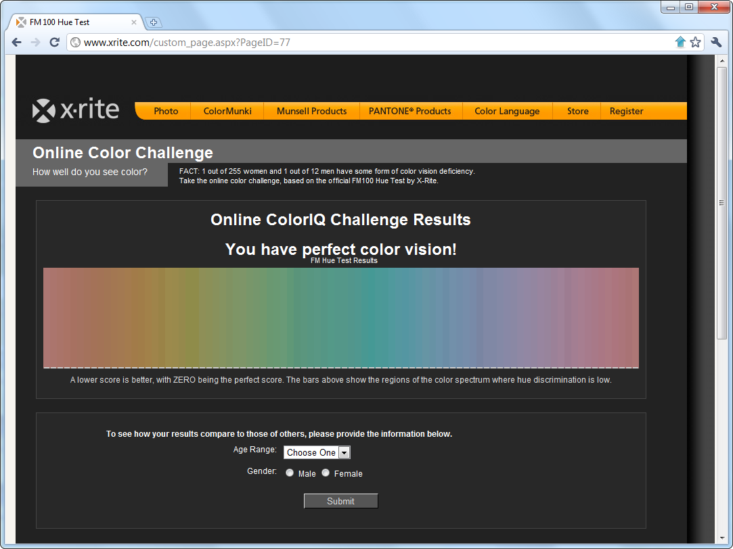This screenshot has width=733, height=549.
Task: Open the Photo menu item
Action: 166,112
